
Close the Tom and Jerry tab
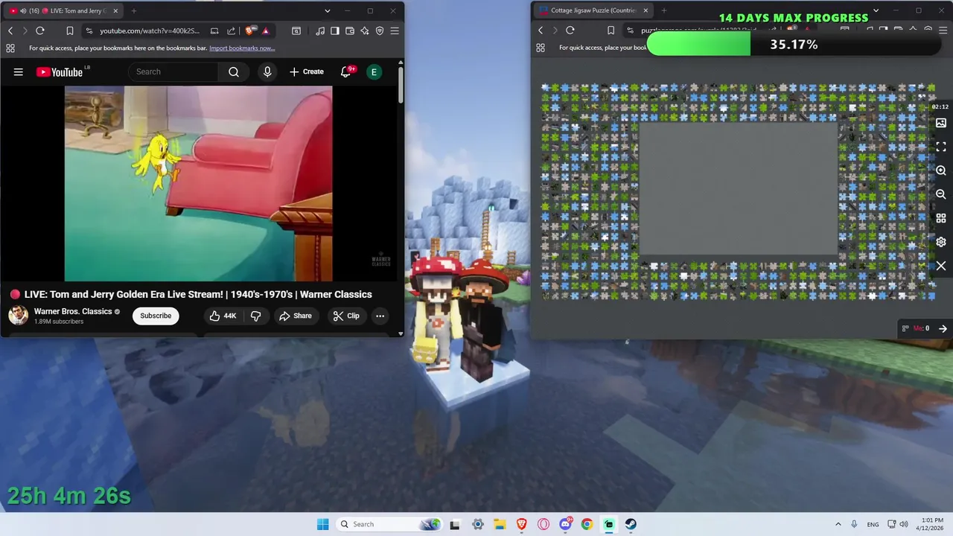point(115,11)
